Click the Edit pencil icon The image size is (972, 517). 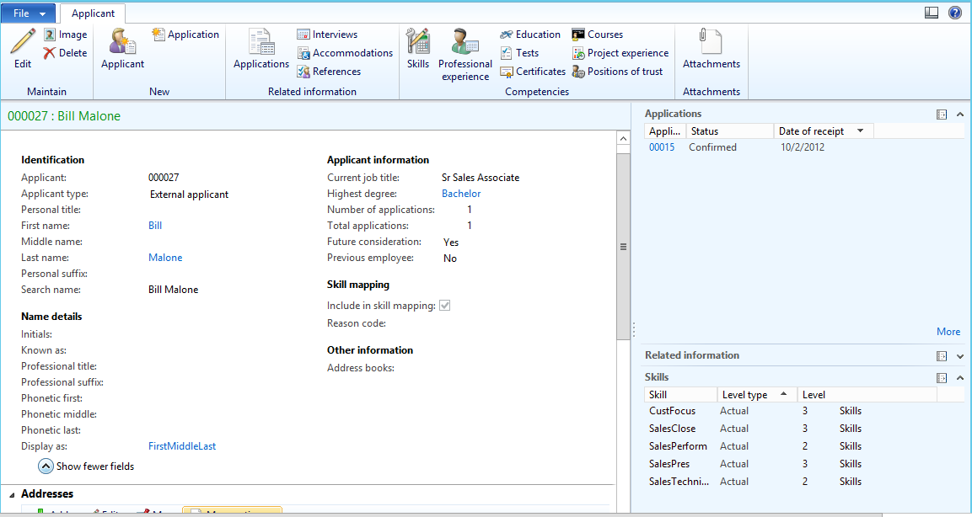tap(23, 42)
